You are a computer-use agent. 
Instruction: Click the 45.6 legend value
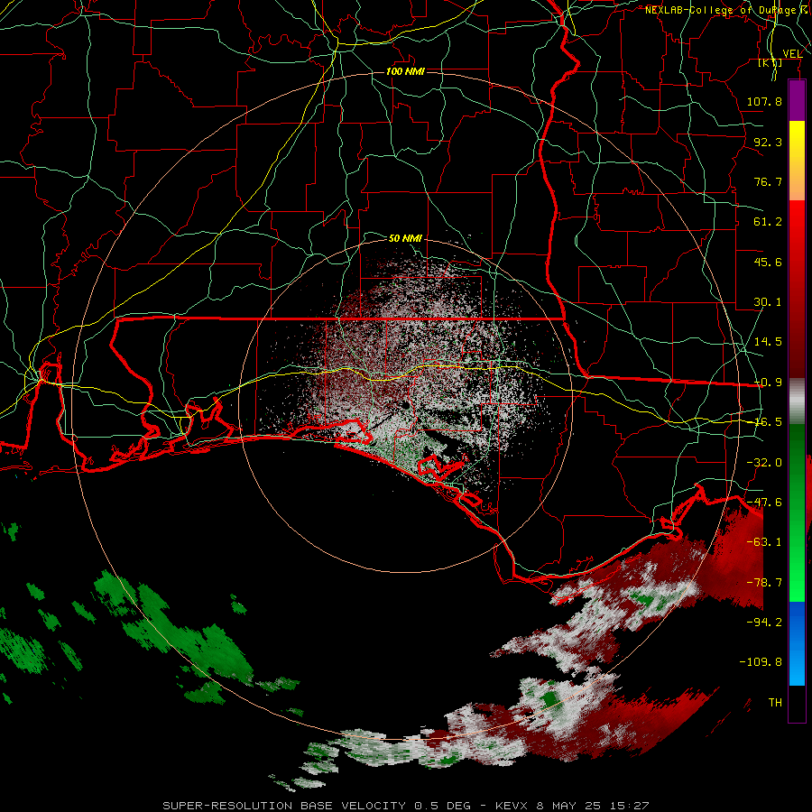click(768, 262)
